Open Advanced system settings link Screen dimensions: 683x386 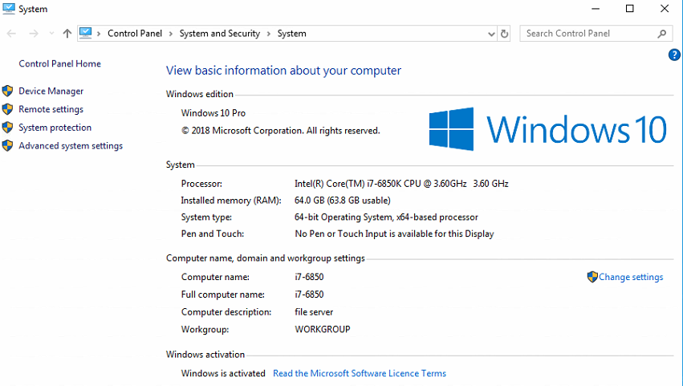coord(71,146)
